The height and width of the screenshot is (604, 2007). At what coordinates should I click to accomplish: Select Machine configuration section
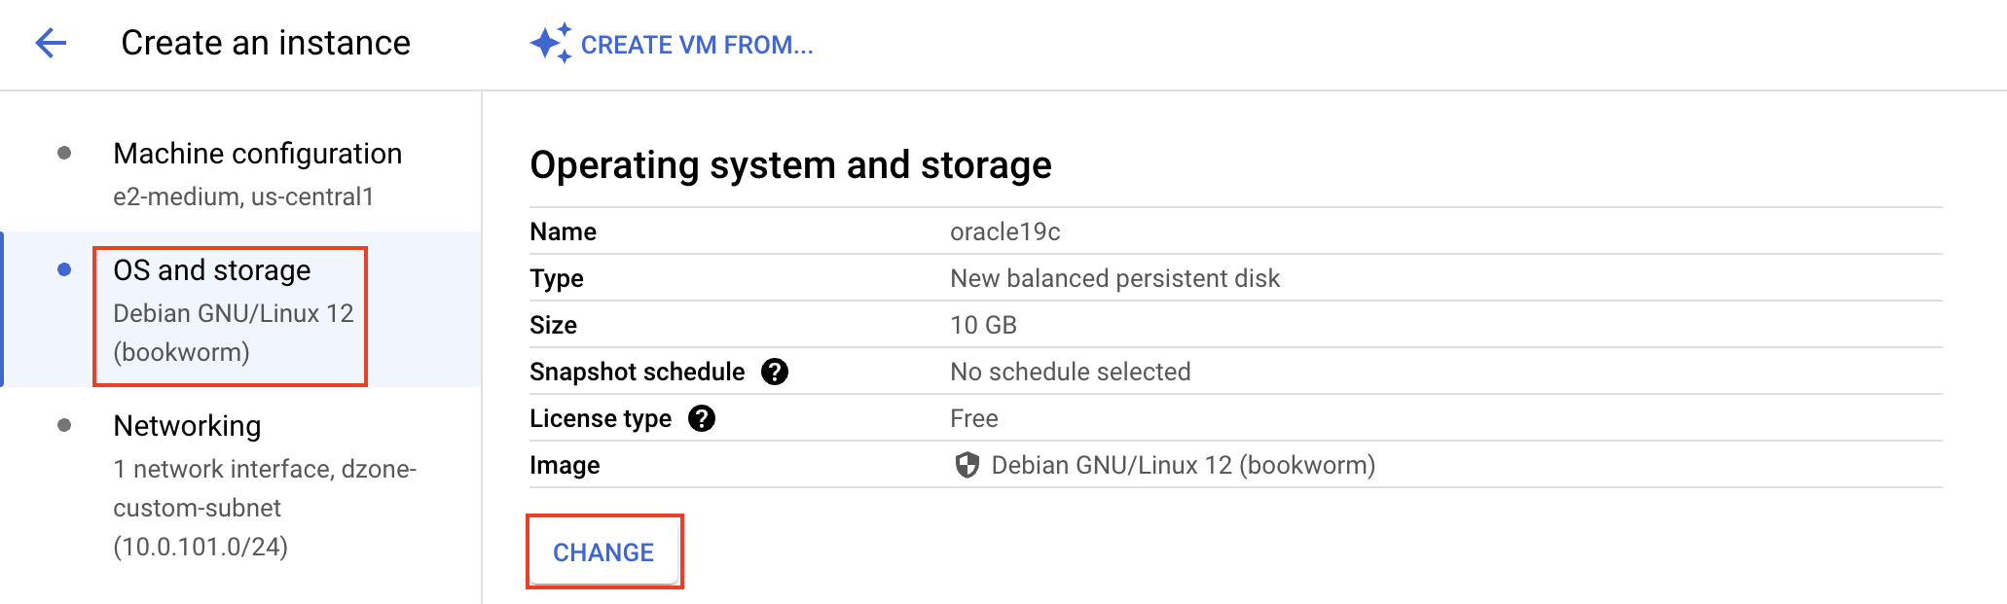pyautogui.click(x=257, y=154)
